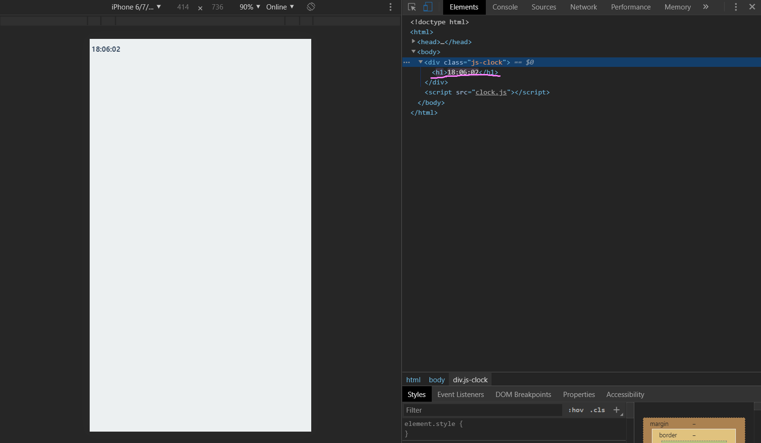Open the Online throttling dropdown
761x443 pixels.
pyautogui.click(x=280, y=7)
